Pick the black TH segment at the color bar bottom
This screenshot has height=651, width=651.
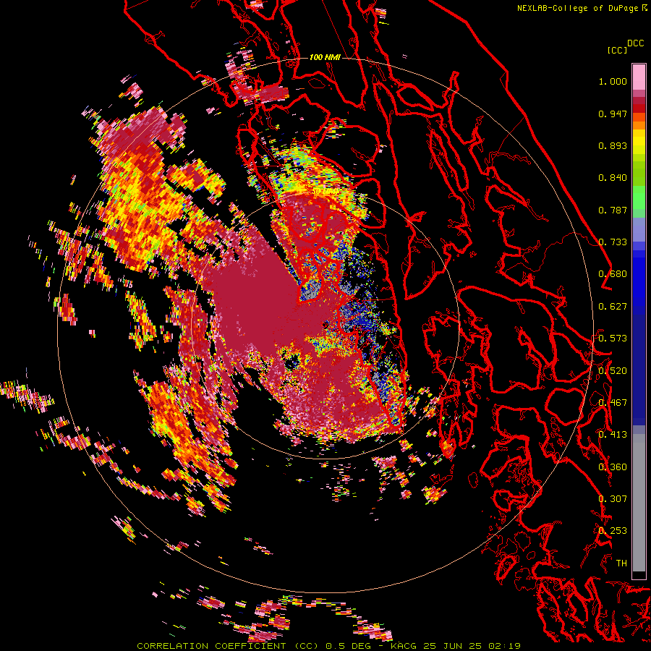tap(639, 575)
